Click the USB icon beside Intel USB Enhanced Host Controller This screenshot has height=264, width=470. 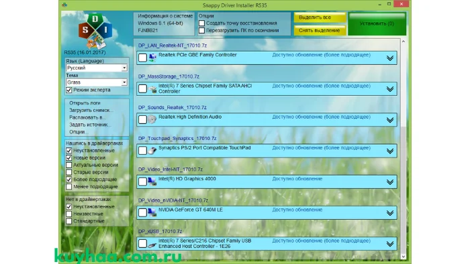152,245
